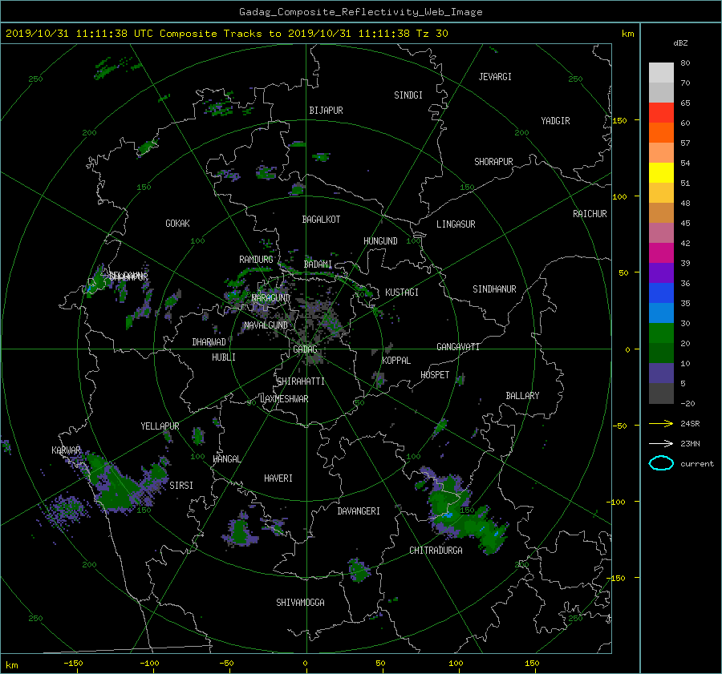The width and height of the screenshot is (722, 674).
Task: Click the CHITRADURGA city label
Action: point(436,551)
